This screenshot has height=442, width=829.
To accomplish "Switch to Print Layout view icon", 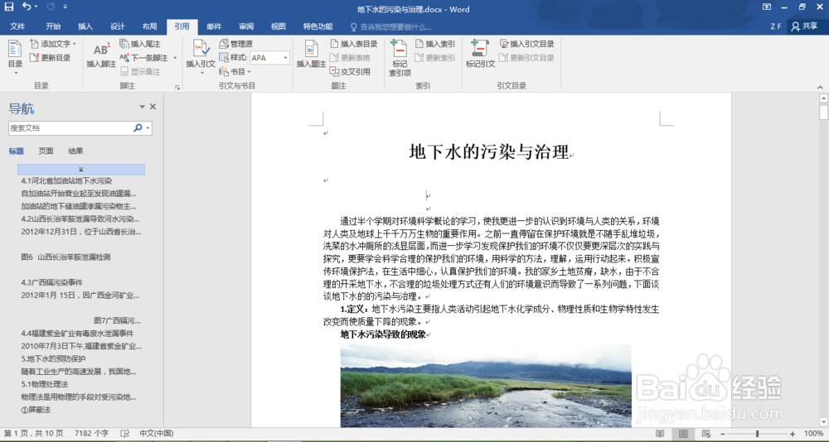I will coord(683,434).
